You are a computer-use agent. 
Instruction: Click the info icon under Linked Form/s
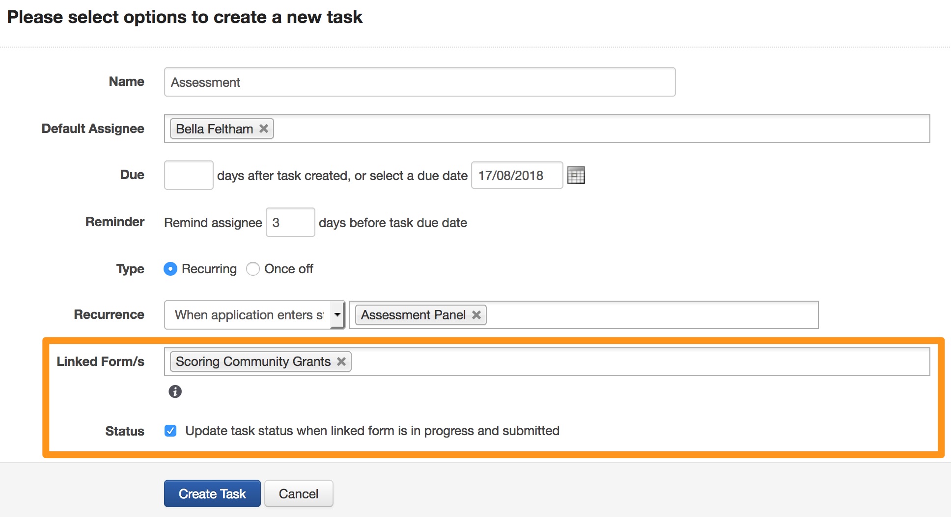(x=175, y=391)
